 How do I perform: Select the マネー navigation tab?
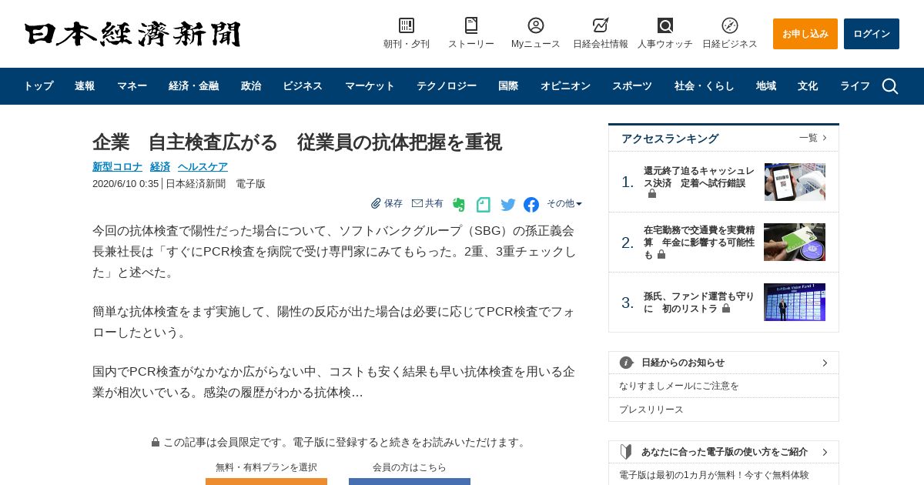coord(132,86)
